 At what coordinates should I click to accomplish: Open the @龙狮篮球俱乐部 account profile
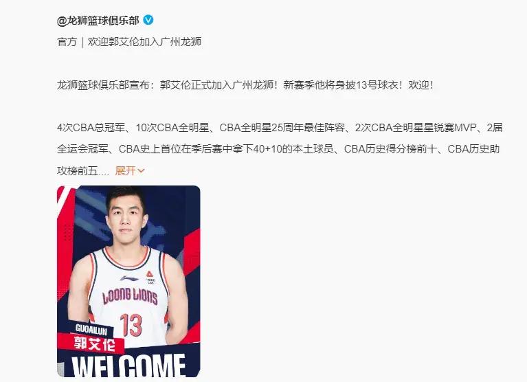[98, 21]
